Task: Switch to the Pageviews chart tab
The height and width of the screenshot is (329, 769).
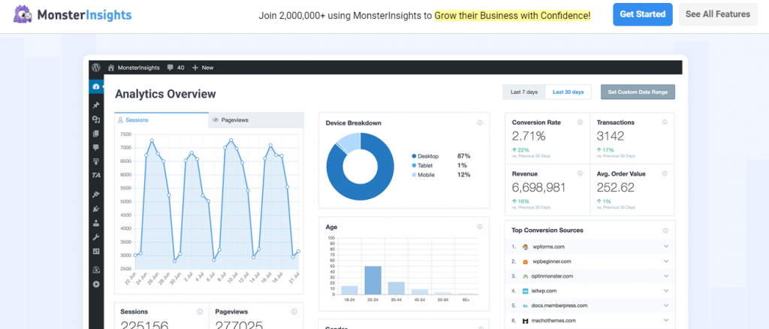Action: click(x=256, y=120)
